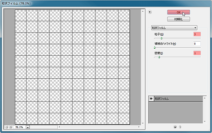Select the 粒状フィルム effect layer row
Screen dimensions: 212x133
click(x=176, y=99)
